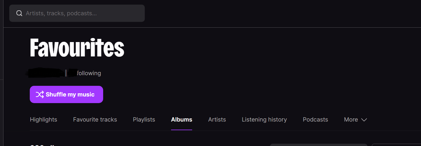Viewport: 421px width, 146px height.
Task: Click the magnifying glass search icon
Action: pos(19,13)
